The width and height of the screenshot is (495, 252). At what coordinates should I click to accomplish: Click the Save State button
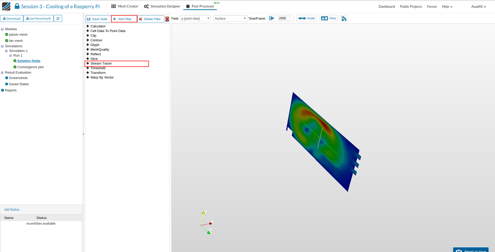(x=97, y=19)
